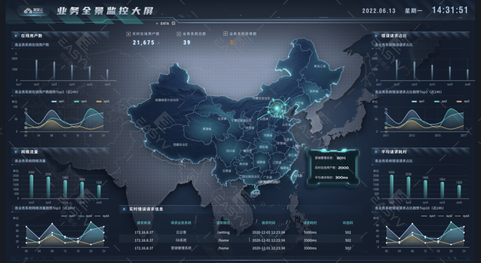Click the 袋鼠云 logo in the header

click(x=34, y=11)
